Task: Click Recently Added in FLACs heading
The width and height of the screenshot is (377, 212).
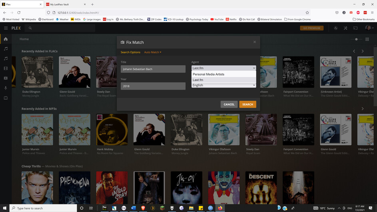Action: click(x=40, y=51)
